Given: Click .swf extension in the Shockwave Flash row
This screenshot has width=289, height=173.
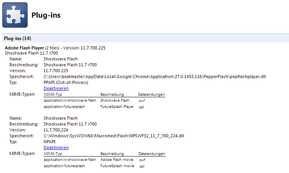Looking at the screenshot, I should tap(142, 101).
